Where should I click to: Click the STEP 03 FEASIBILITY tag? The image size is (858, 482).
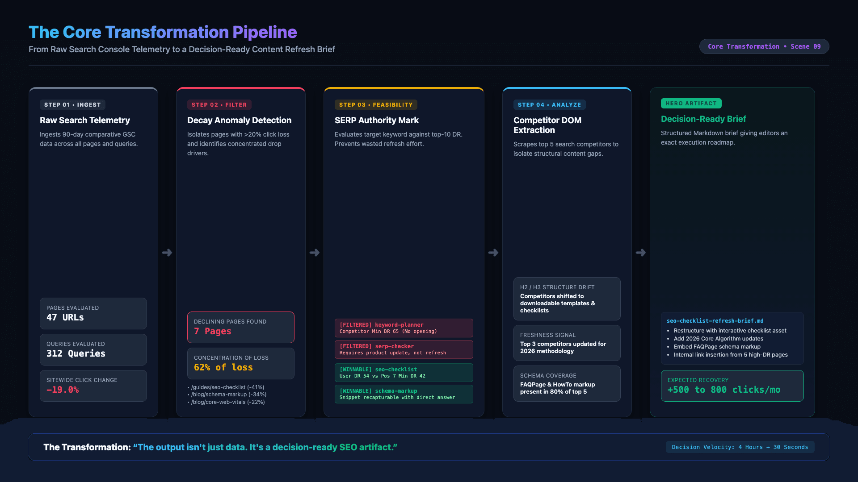[x=376, y=105]
